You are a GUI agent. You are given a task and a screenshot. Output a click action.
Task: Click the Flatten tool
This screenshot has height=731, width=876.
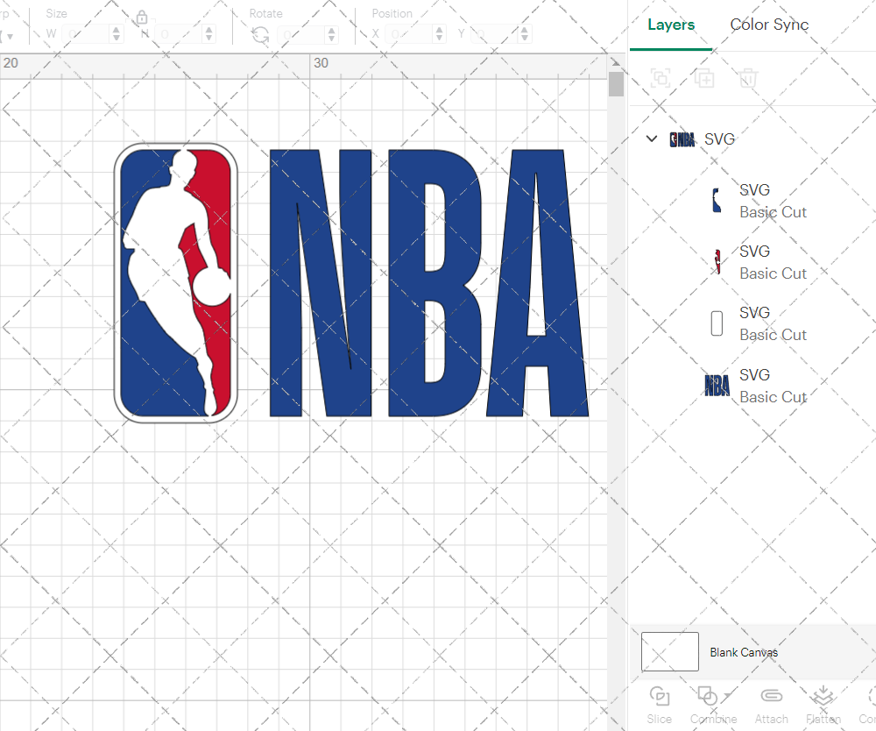pos(823,706)
